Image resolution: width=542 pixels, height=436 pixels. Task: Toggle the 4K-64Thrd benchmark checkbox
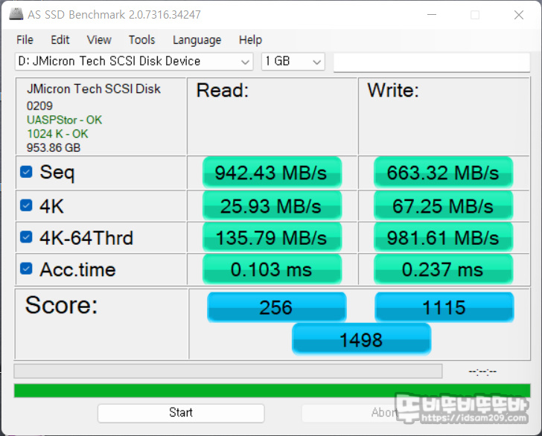(x=26, y=237)
